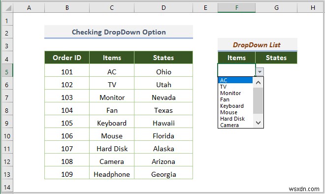The height and width of the screenshot is (194, 325).
Task: Click the Items header in column F
Action: pyautogui.click(x=236, y=58)
